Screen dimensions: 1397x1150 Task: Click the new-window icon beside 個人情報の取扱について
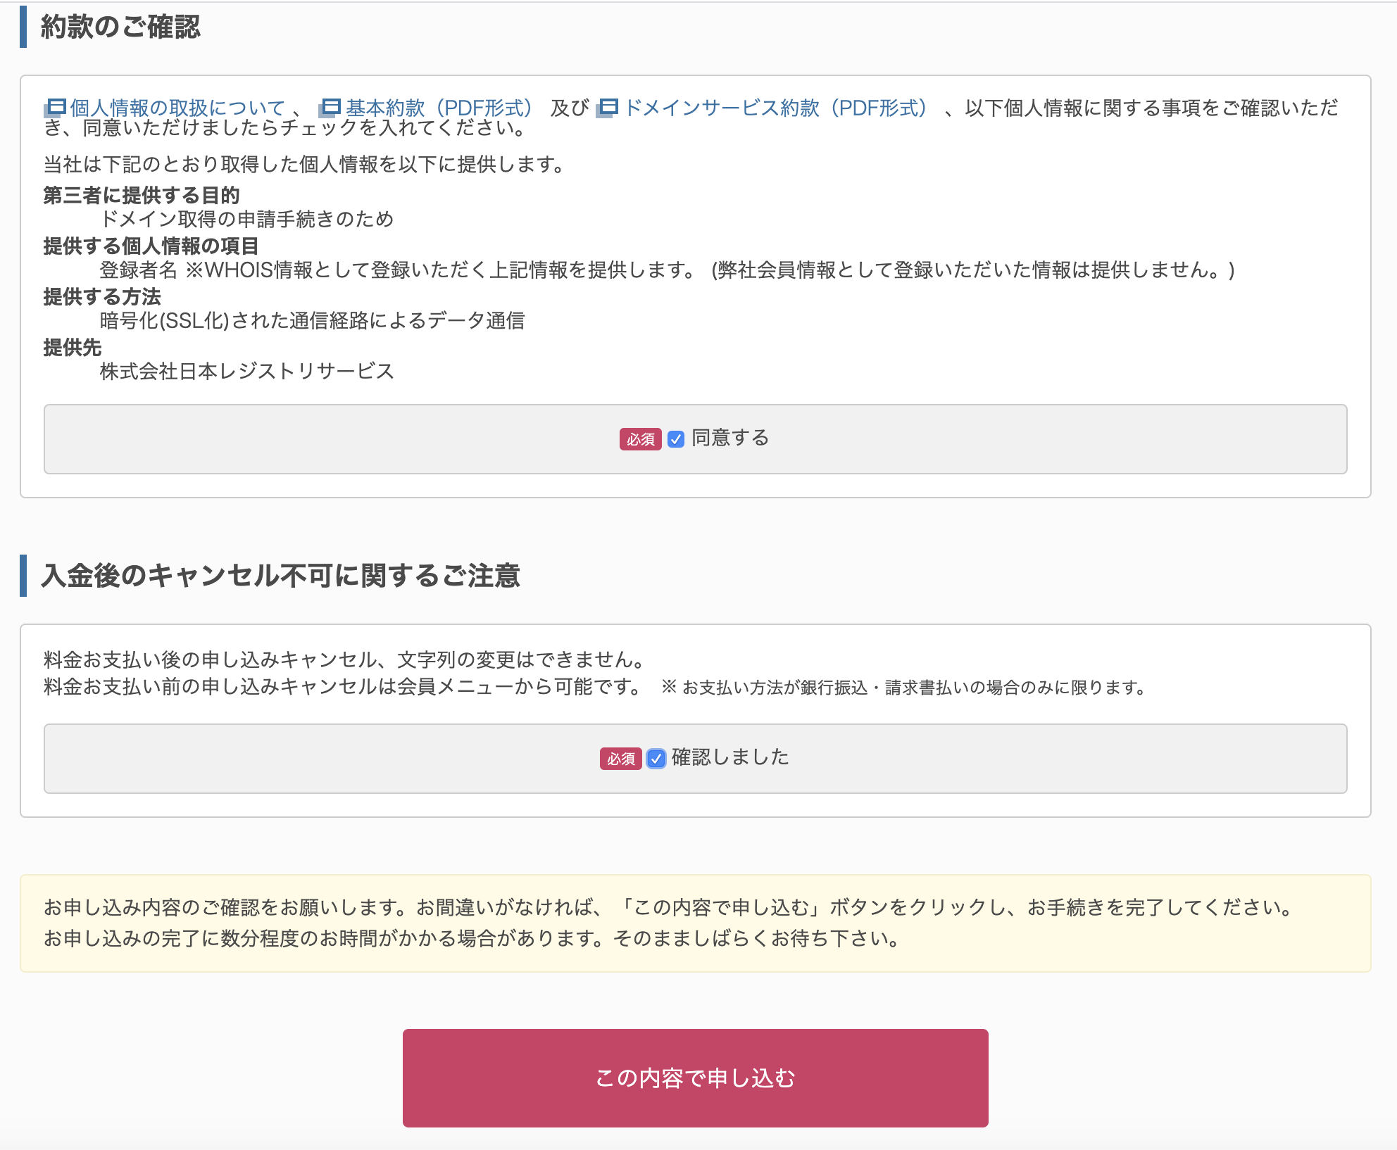coord(55,108)
